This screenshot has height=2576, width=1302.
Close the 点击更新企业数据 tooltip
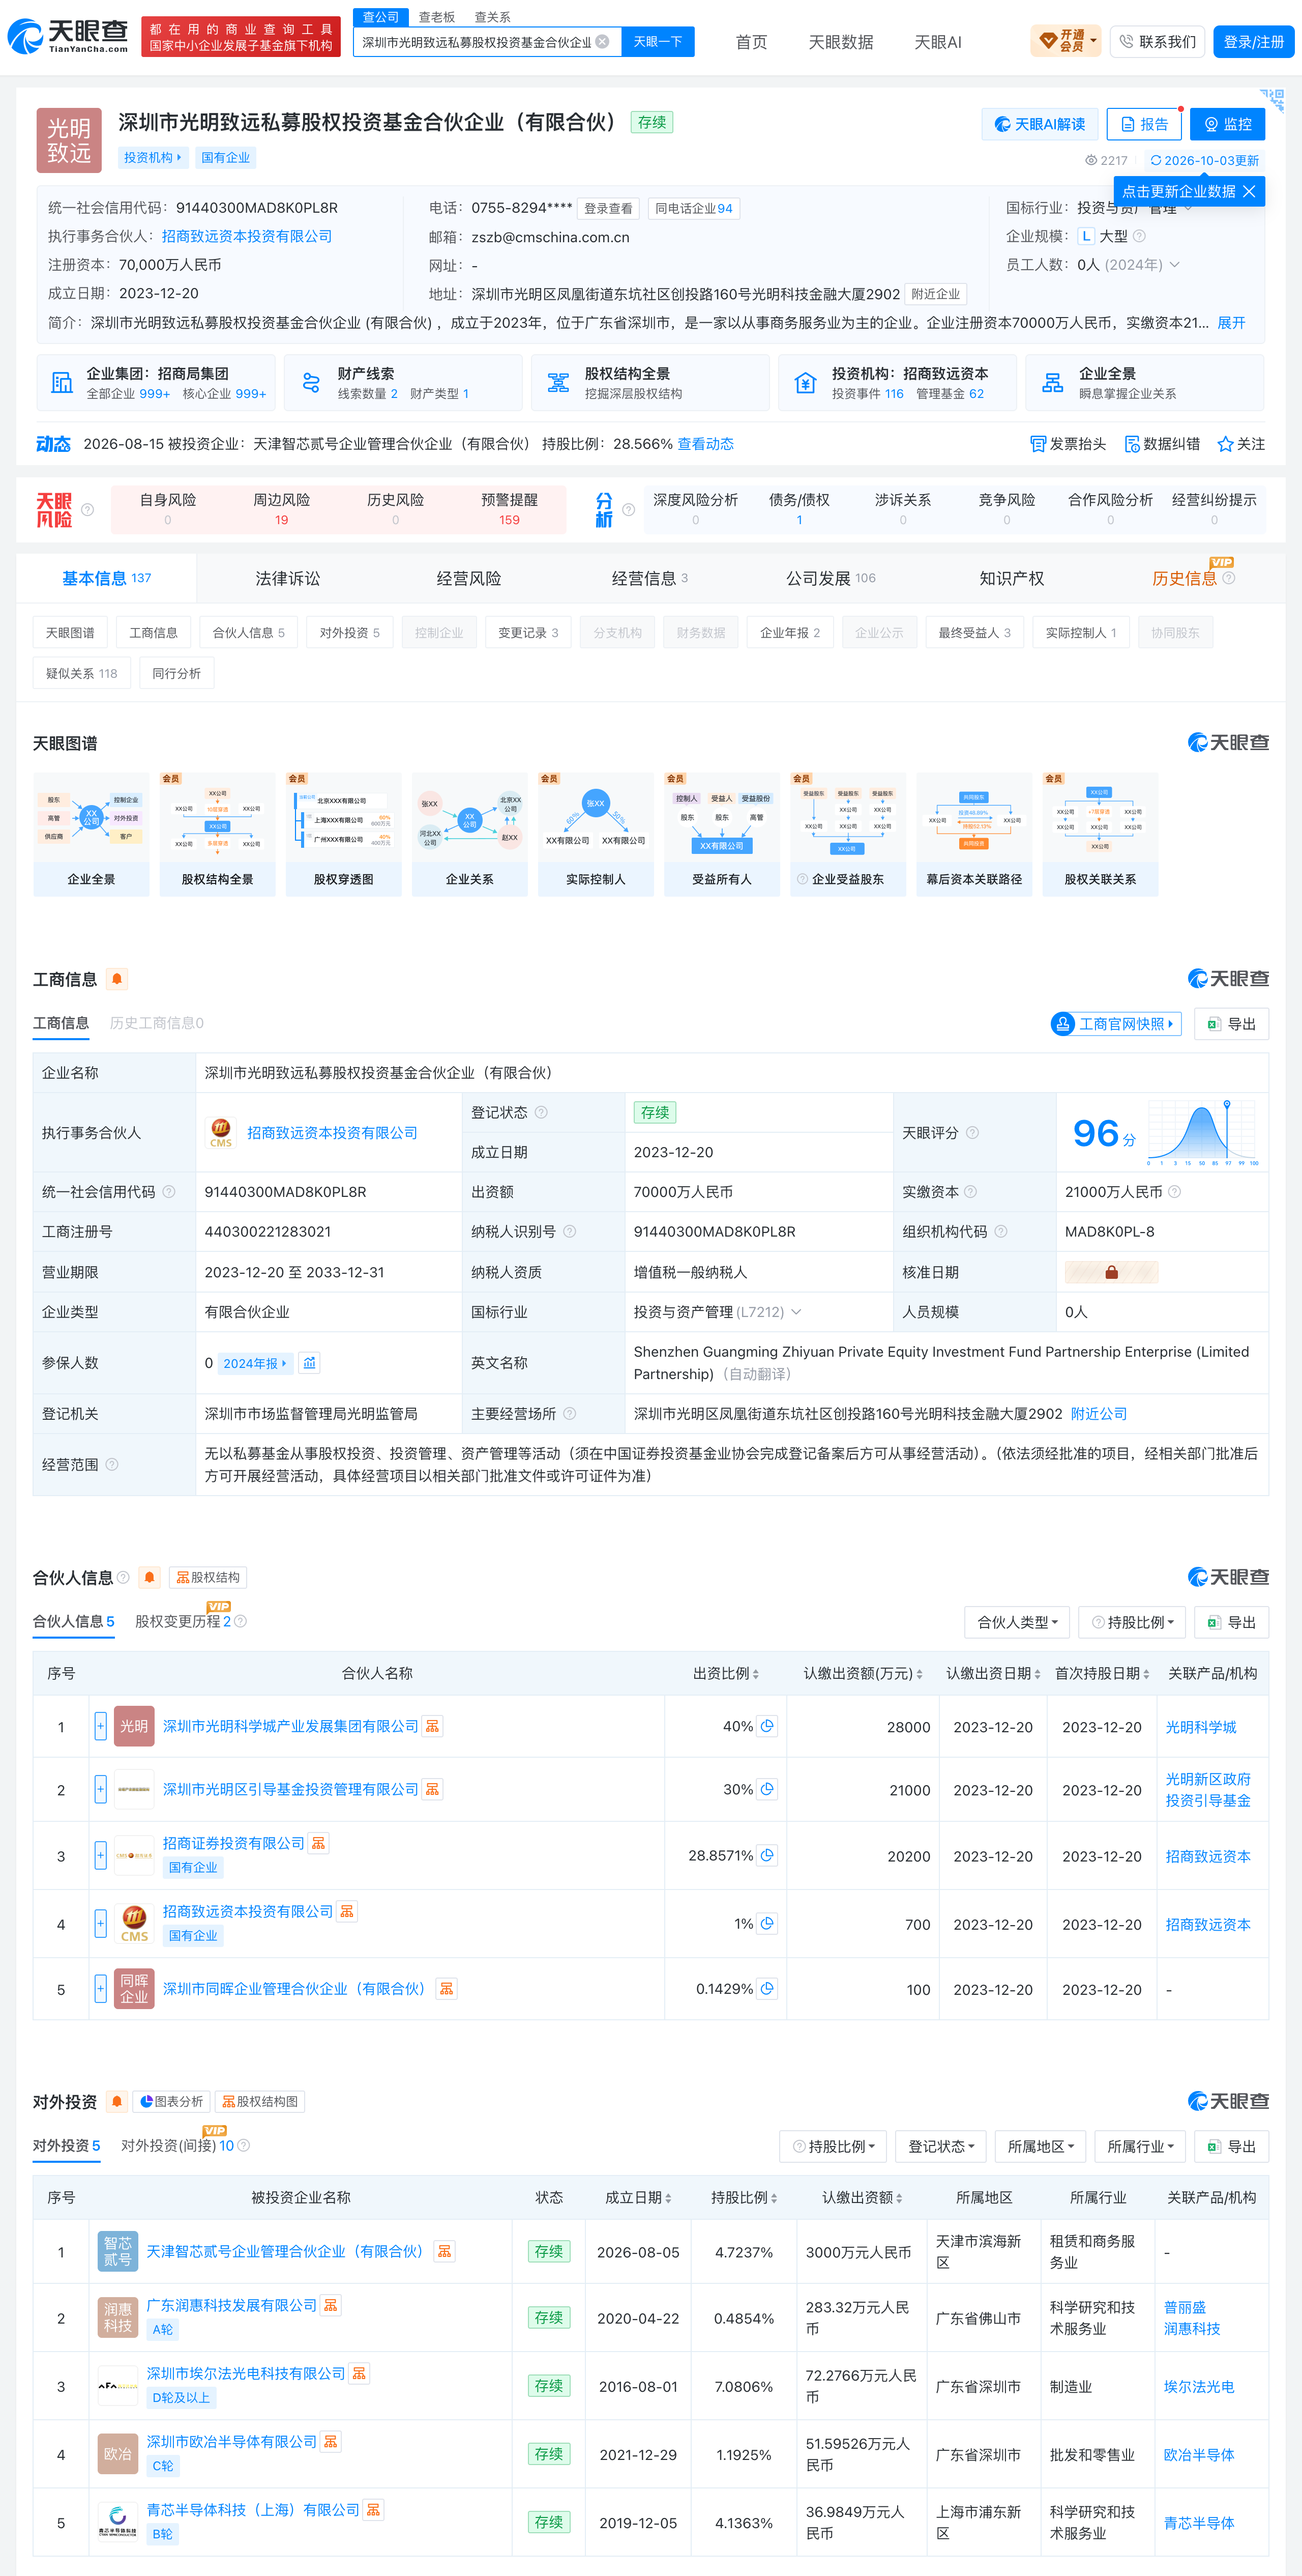[x=1249, y=191]
